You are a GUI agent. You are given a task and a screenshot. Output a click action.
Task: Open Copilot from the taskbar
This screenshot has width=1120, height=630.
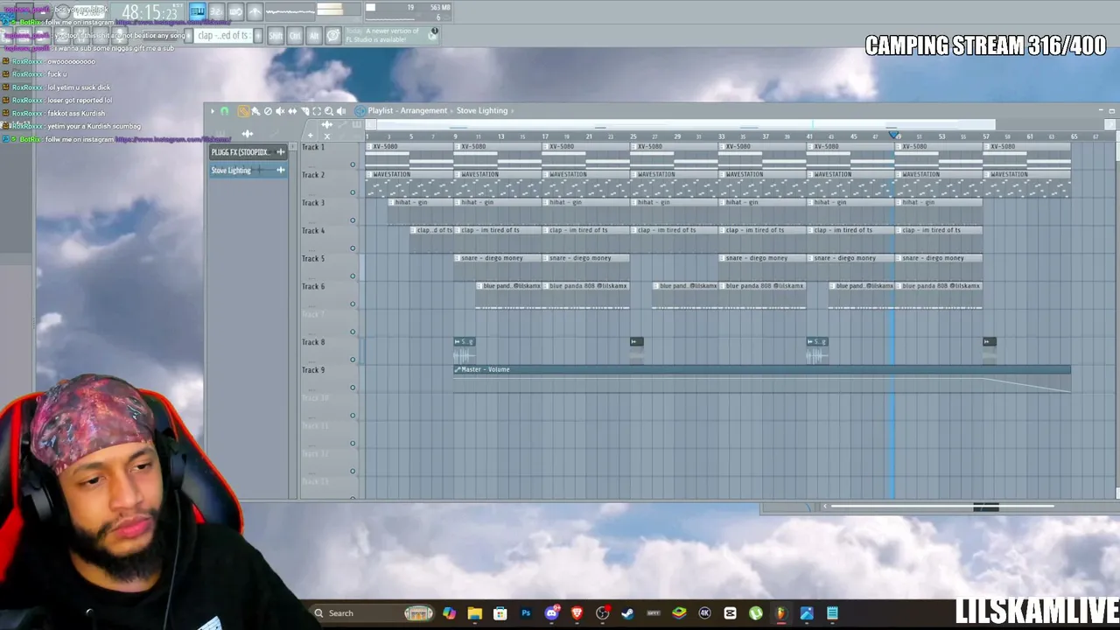pos(450,613)
